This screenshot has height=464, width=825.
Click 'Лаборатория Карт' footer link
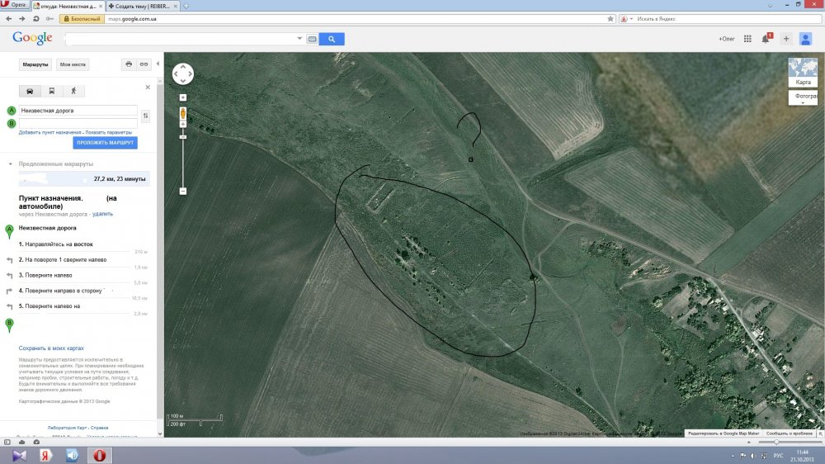tap(67, 428)
